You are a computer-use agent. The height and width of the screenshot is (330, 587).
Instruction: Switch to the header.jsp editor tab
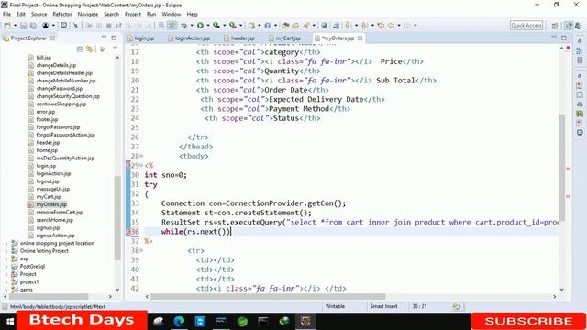click(239, 38)
